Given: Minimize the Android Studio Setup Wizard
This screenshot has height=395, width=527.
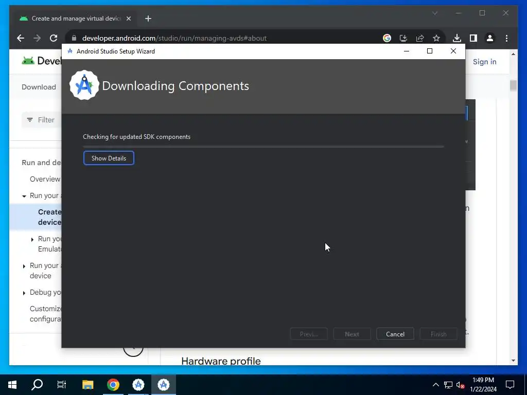Looking at the screenshot, I should click(407, 51).
